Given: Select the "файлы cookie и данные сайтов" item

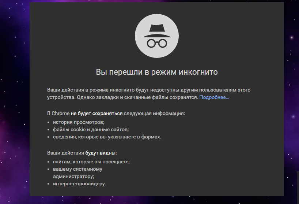Looking at the screenshot, I should coord(91,129).
